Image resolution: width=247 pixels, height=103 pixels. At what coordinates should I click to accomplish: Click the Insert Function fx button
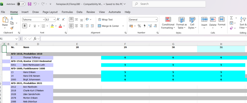tap(35, 39)
